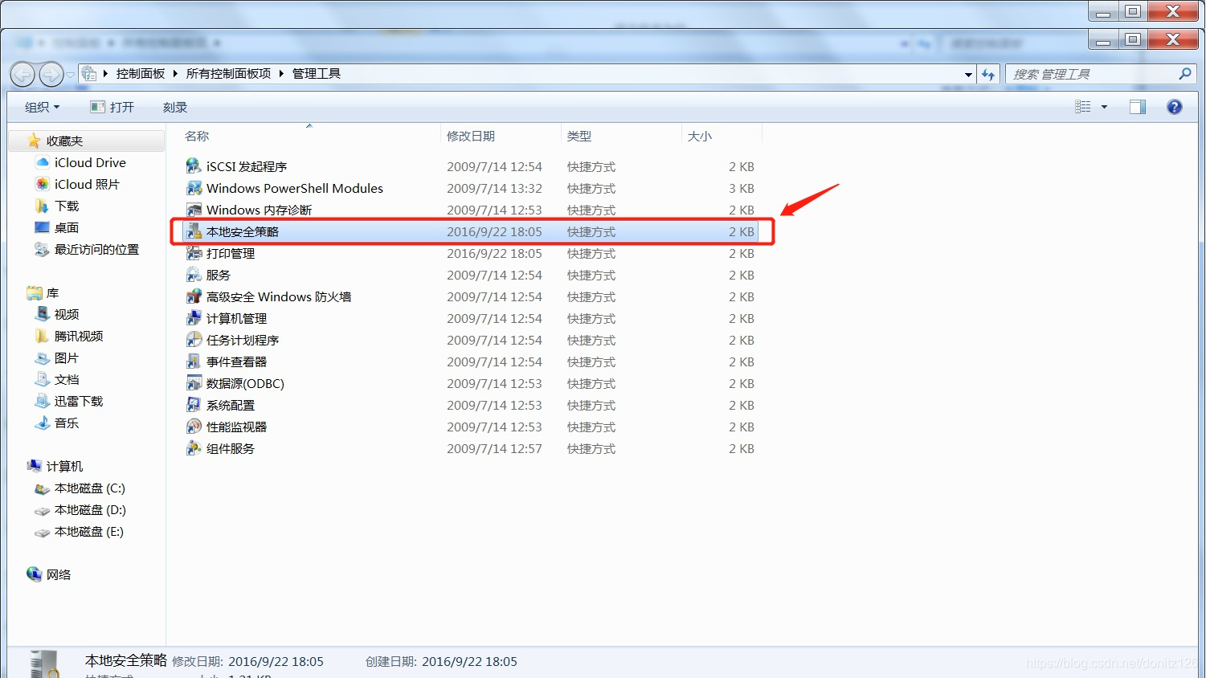Image resolution: width=1206 pixels, height=678 pixels.
Task: Open the change view options dropdown arrow
Action: coord(1104,107)
